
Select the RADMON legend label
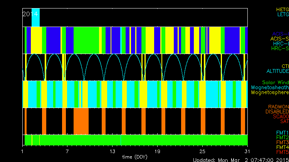tap(278, 106)
